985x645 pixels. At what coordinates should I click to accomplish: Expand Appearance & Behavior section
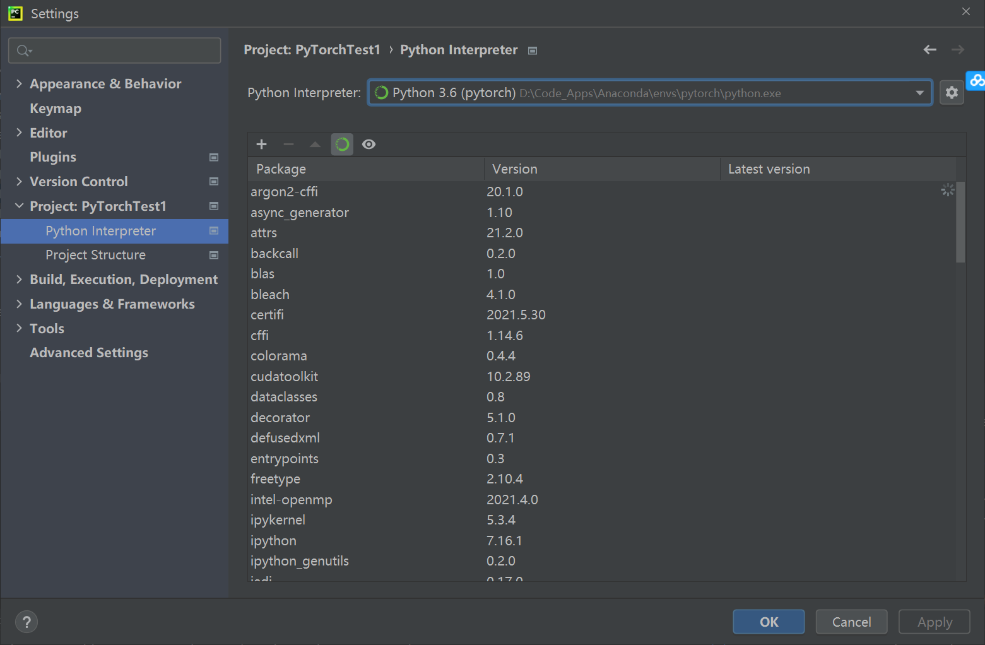tap(19, 83)
